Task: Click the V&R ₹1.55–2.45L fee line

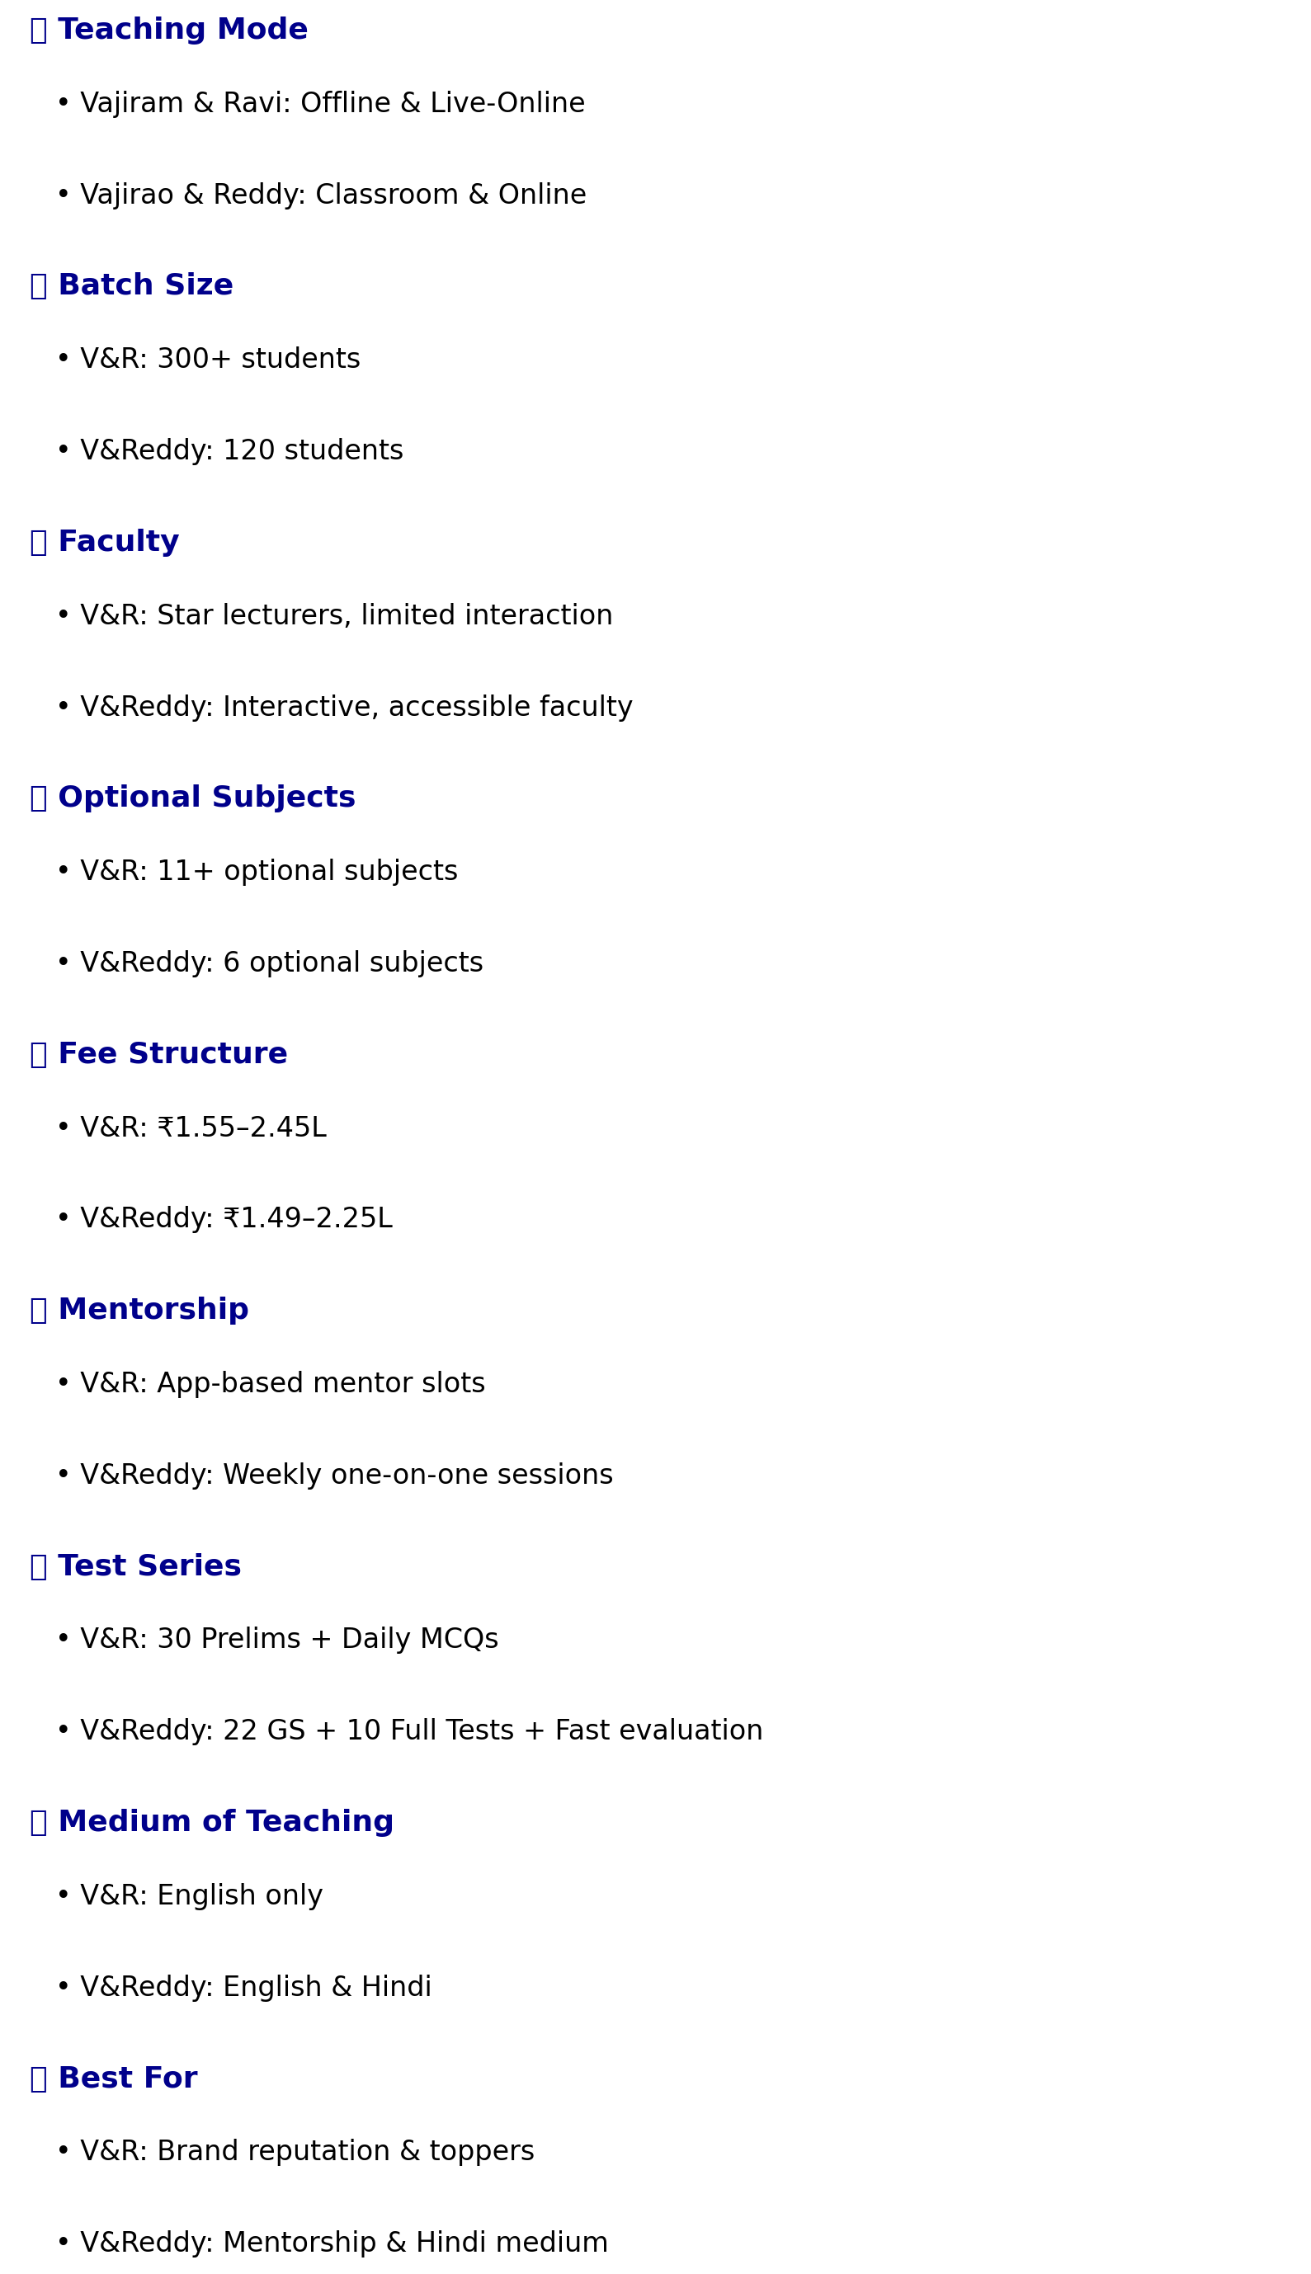Action: pyautogui.click(x=191, y=1128)
